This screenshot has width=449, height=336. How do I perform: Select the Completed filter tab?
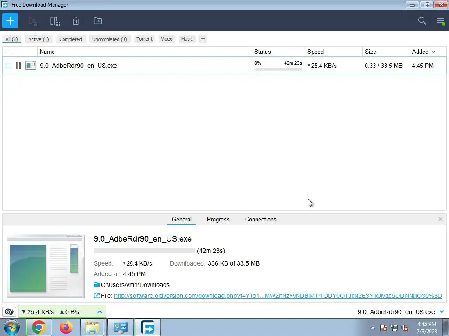tap(71, 39)
